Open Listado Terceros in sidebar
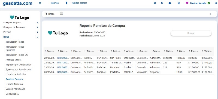The image size is (218, 99). [14, 84]
